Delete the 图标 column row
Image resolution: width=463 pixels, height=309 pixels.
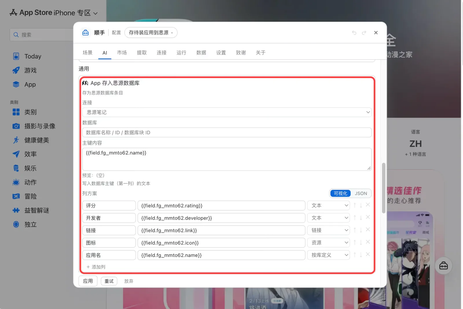pyautogui.click(x=368, y=242)
